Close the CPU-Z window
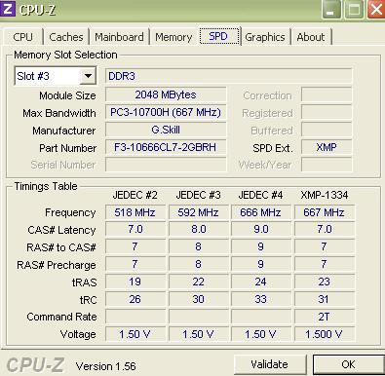This screenshot has height=376, width=385. coord(376,10)
